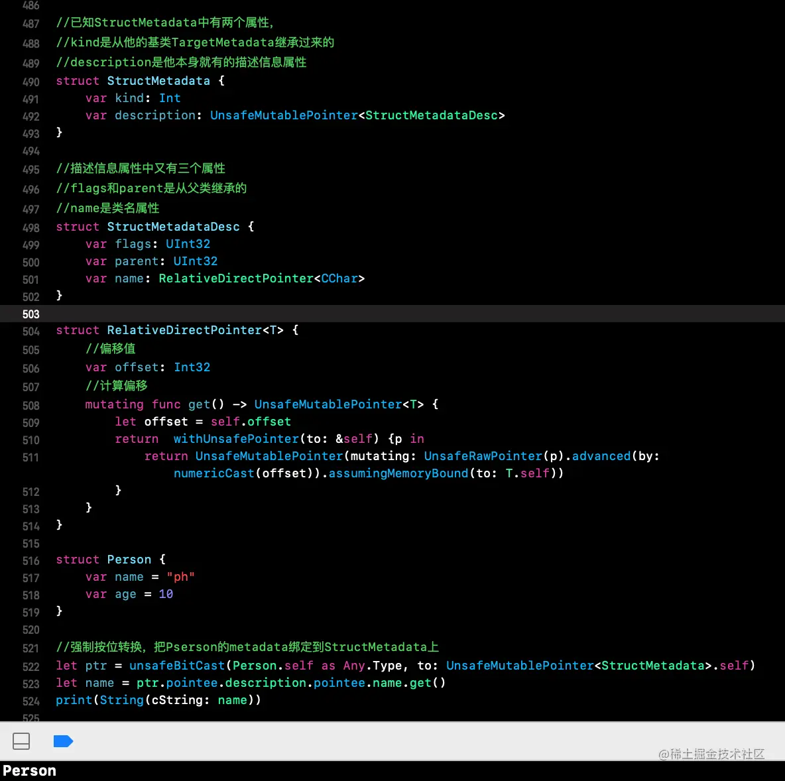
Task: Click the blue breakpoint activation tag icon
Action: point(63,741)
